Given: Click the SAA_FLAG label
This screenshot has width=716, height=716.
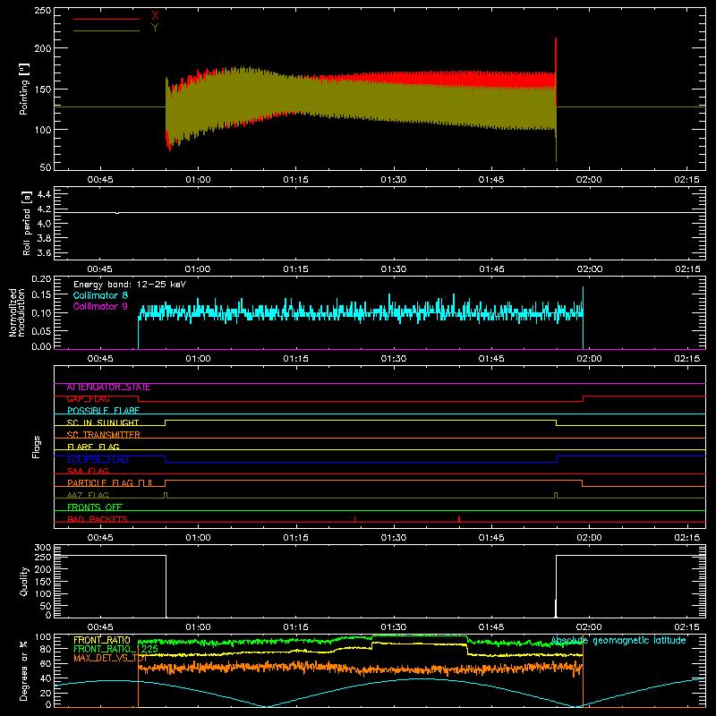Looking at the screenshot, I should [x=88, y=471].
